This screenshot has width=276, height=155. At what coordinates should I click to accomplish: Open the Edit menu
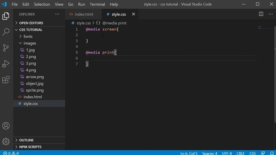[26, 4]
